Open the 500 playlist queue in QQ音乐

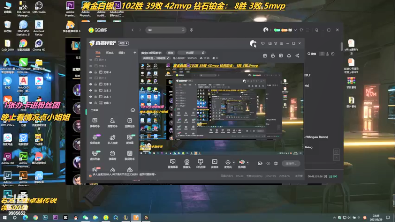333,176
